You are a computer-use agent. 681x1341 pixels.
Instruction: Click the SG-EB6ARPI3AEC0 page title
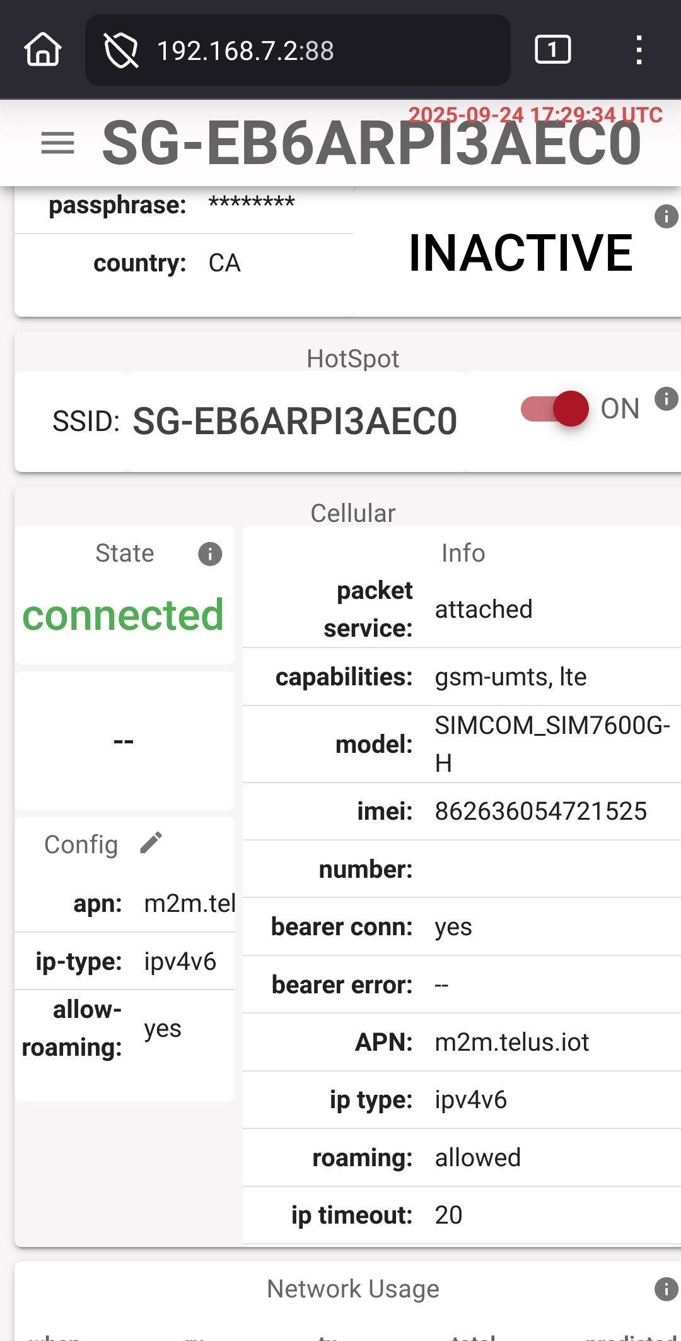(371, 144)
